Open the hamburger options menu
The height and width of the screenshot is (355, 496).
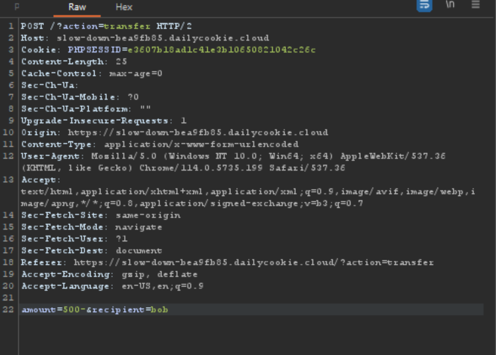point(476,5)
